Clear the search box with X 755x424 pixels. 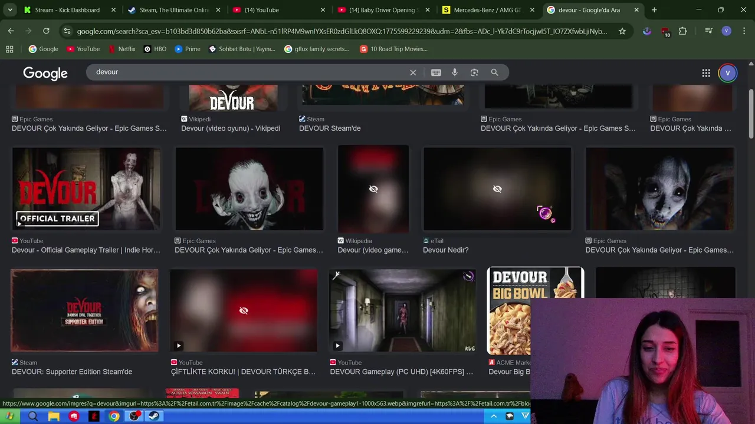coord(413,72)
